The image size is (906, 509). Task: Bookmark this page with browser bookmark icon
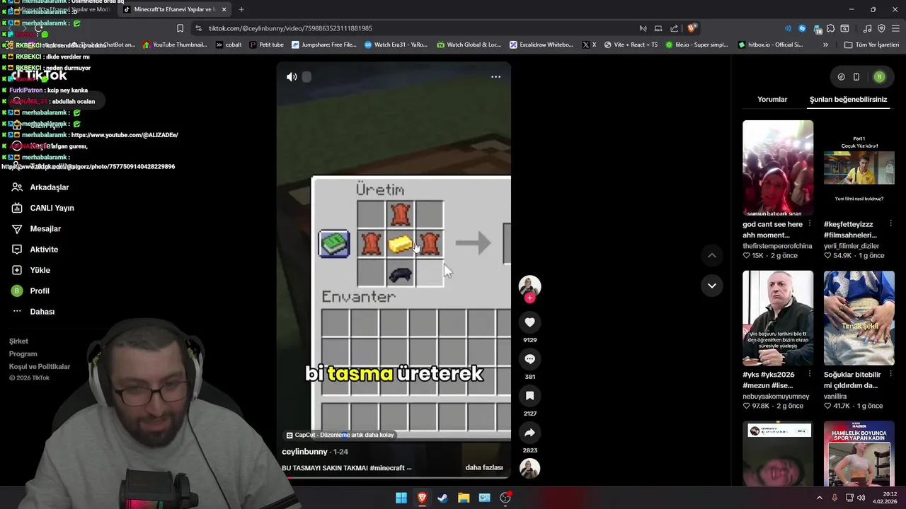coord(180,28)
